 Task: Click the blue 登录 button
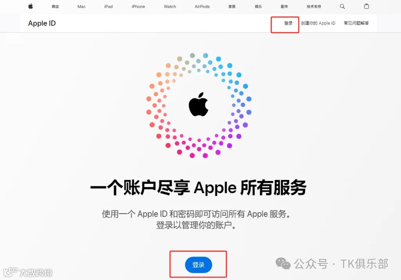pos(199,265)
